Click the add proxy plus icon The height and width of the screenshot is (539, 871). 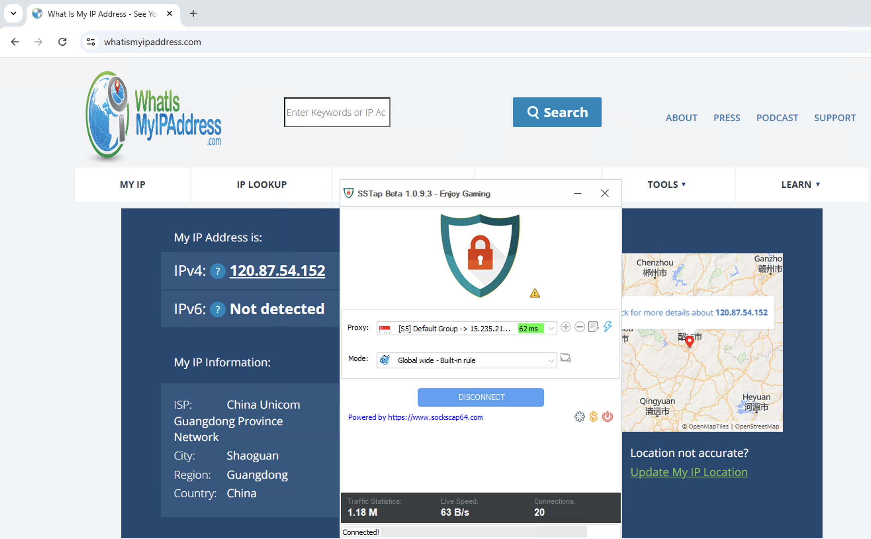point(566,327)
